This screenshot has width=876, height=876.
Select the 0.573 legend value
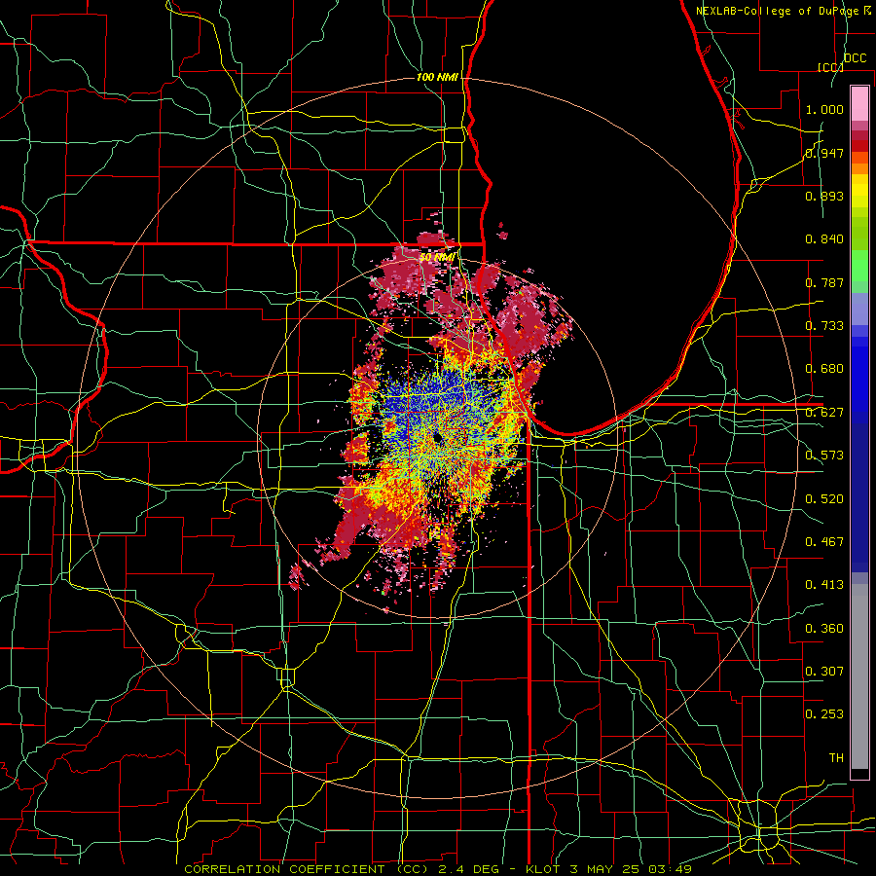click(824, 456)
